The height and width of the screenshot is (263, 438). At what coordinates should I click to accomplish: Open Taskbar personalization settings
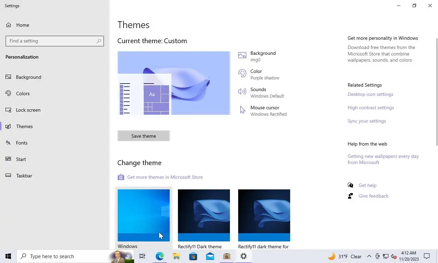[x=55, y=176]
